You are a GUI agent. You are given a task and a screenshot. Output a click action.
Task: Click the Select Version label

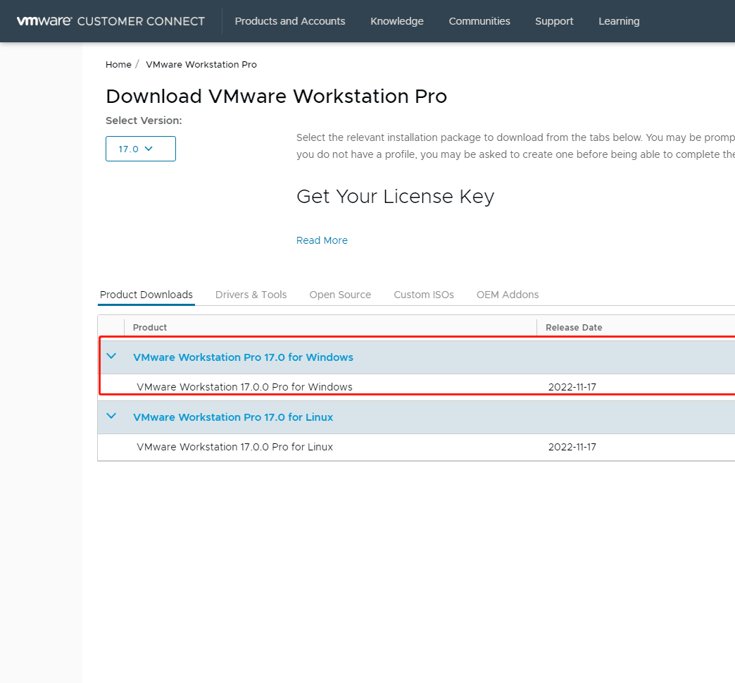click(x=144, y=121)
